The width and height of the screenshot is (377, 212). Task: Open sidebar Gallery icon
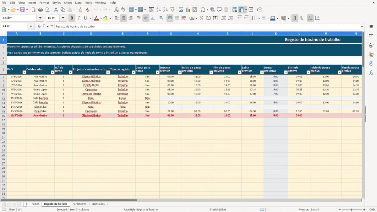point(371,54)
